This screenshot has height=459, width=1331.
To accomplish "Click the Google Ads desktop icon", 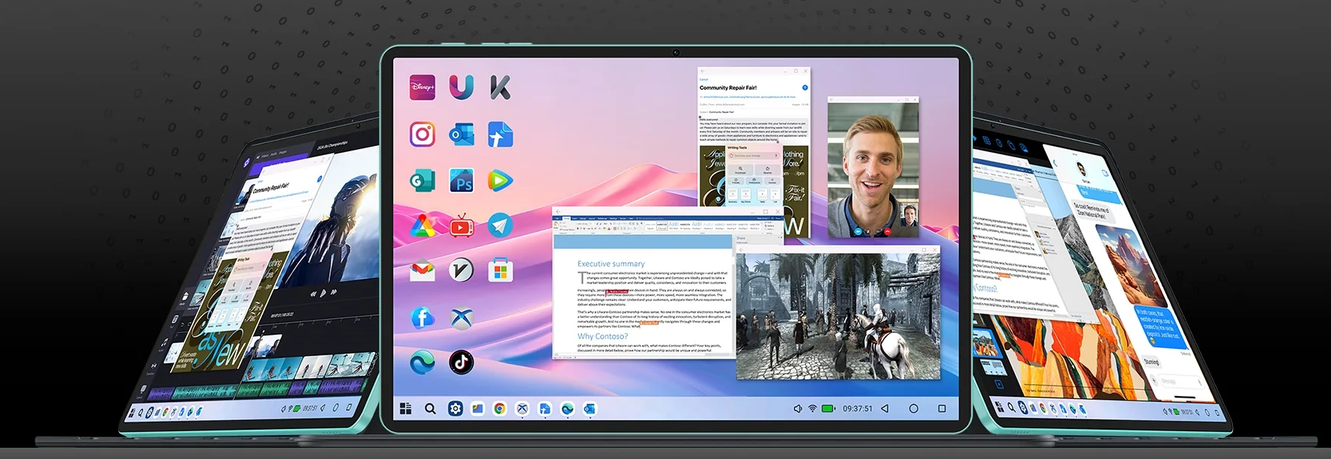I will pyautogui.click(x=422, y=225).
